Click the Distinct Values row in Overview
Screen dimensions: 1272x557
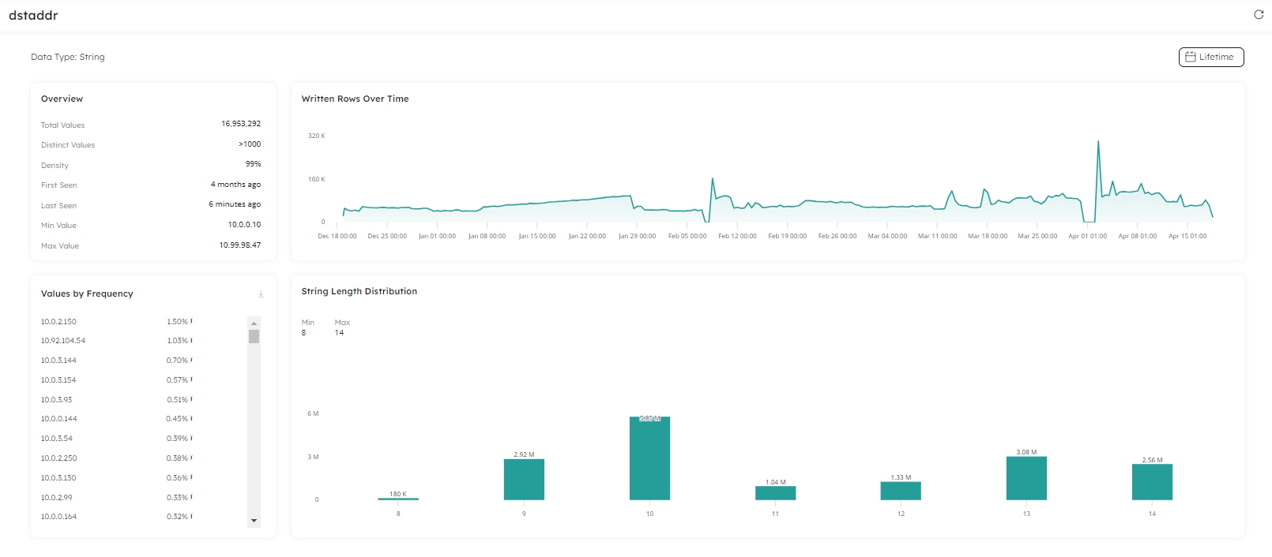pyautogui.click(x=151, y=145)
